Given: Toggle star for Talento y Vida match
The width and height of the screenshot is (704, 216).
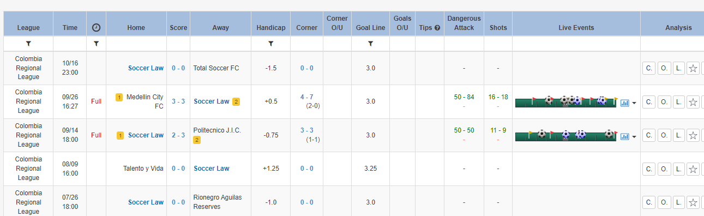Looking at the screenshot, I should point(693,169).
